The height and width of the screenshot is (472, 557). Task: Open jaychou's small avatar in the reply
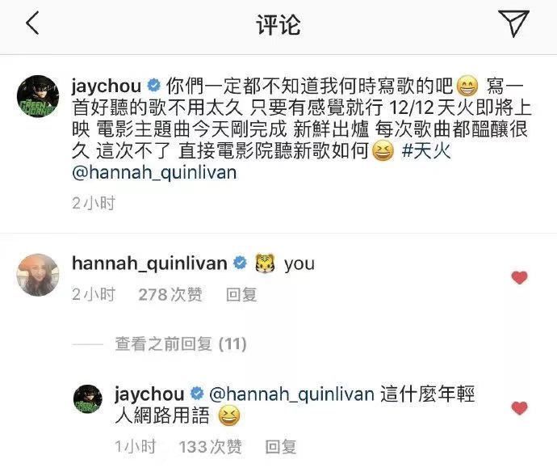pyautogui.click(x=88, y=399)
